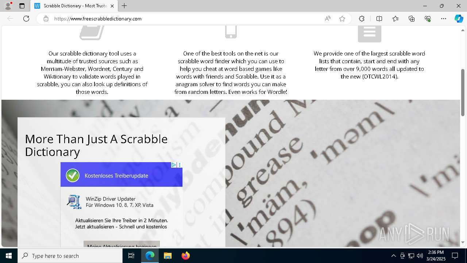Launch Firefox from the taskbar
The width and height of the screenshot is (467, 263).
[x=185, y=256]
